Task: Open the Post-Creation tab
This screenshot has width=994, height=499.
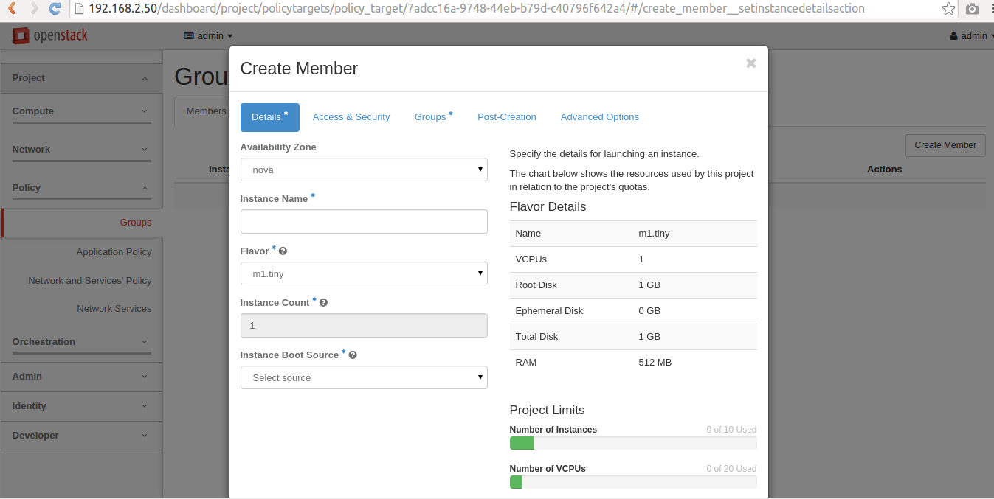Action: (507, 117)
